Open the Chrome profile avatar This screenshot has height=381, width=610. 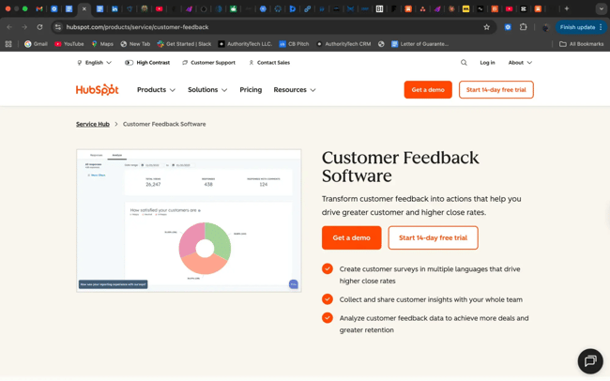(545, 27)
